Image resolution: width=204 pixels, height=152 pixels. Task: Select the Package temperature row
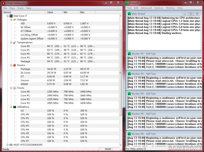coord(60,61)
